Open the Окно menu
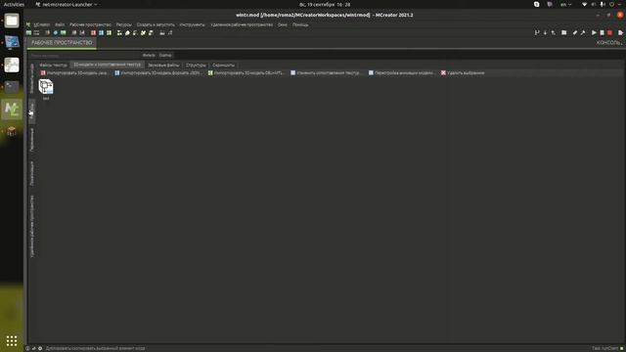The width and height of the screenshot is (626, 352). coord(283,24)
